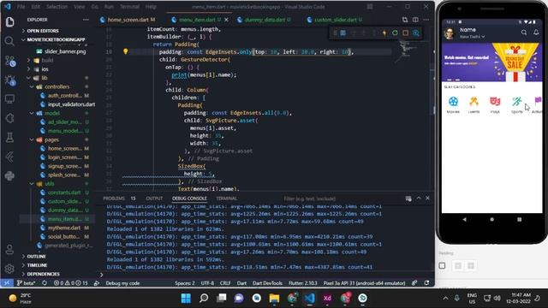Open mytheme.dart in explorer
The image size is (548, 308).
pyautogui.click(x=64, y=228)
